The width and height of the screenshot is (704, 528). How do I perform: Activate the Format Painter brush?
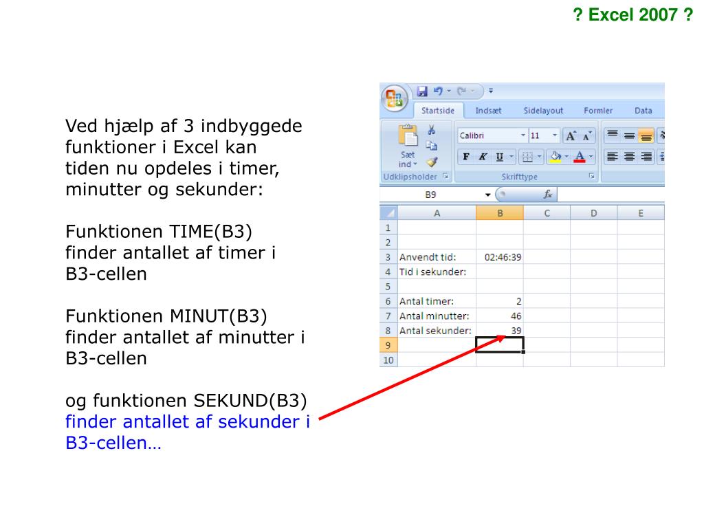pos(432,161)
